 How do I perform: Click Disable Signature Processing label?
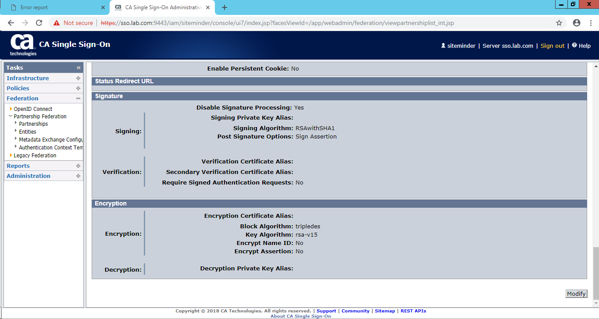tap(244, 108)
